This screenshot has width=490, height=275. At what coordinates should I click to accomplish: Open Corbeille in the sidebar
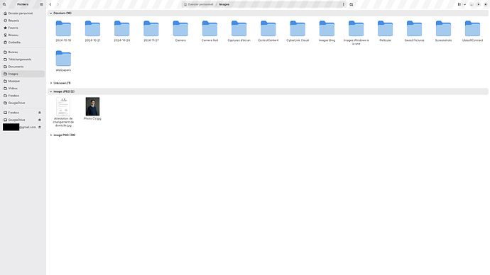pos(23,43)
